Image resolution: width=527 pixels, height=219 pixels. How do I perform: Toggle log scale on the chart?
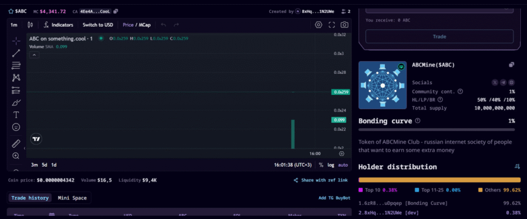point(331,165)
